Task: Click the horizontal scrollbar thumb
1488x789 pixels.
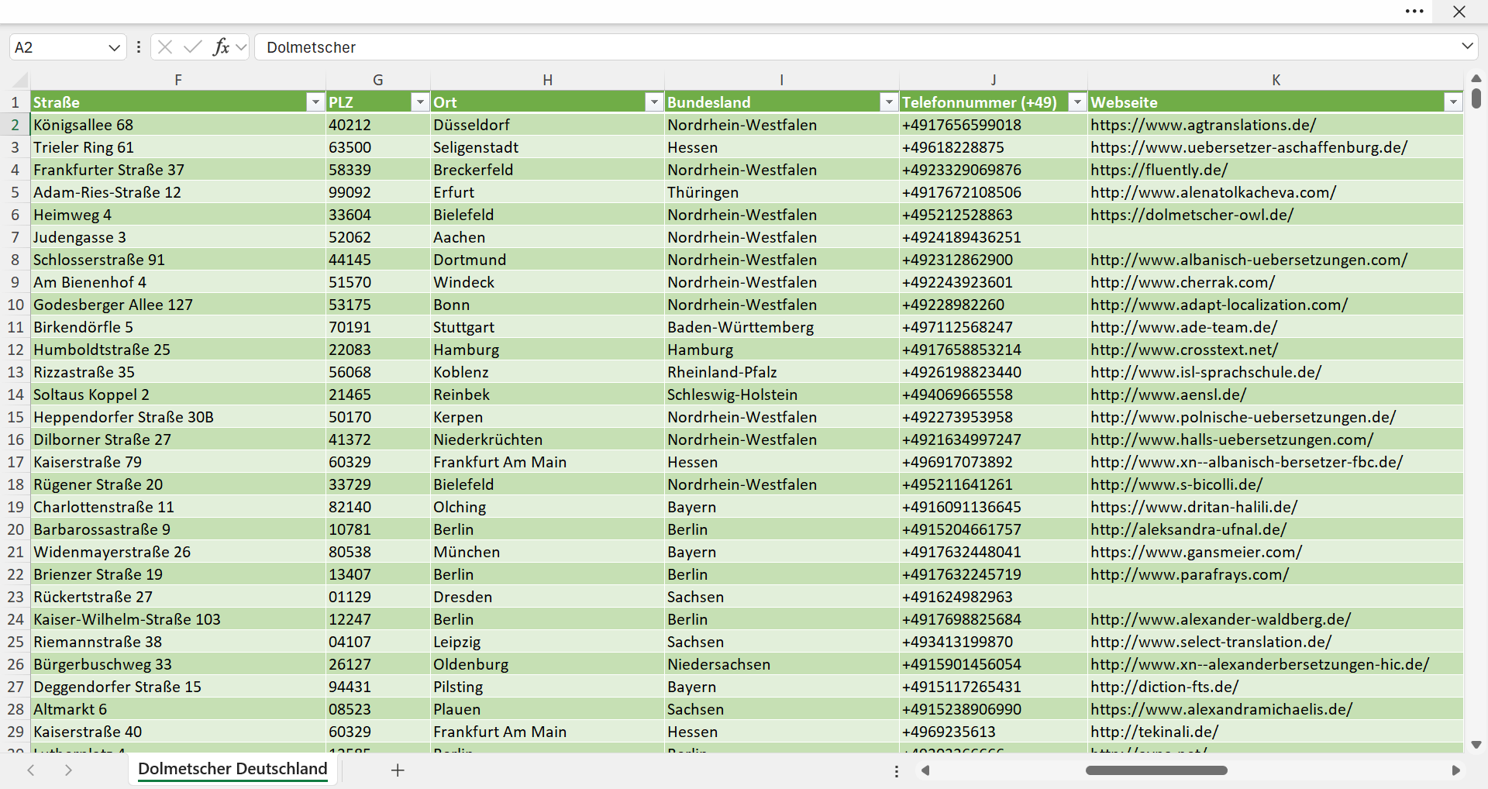Action: click(x=1156, y=770)
